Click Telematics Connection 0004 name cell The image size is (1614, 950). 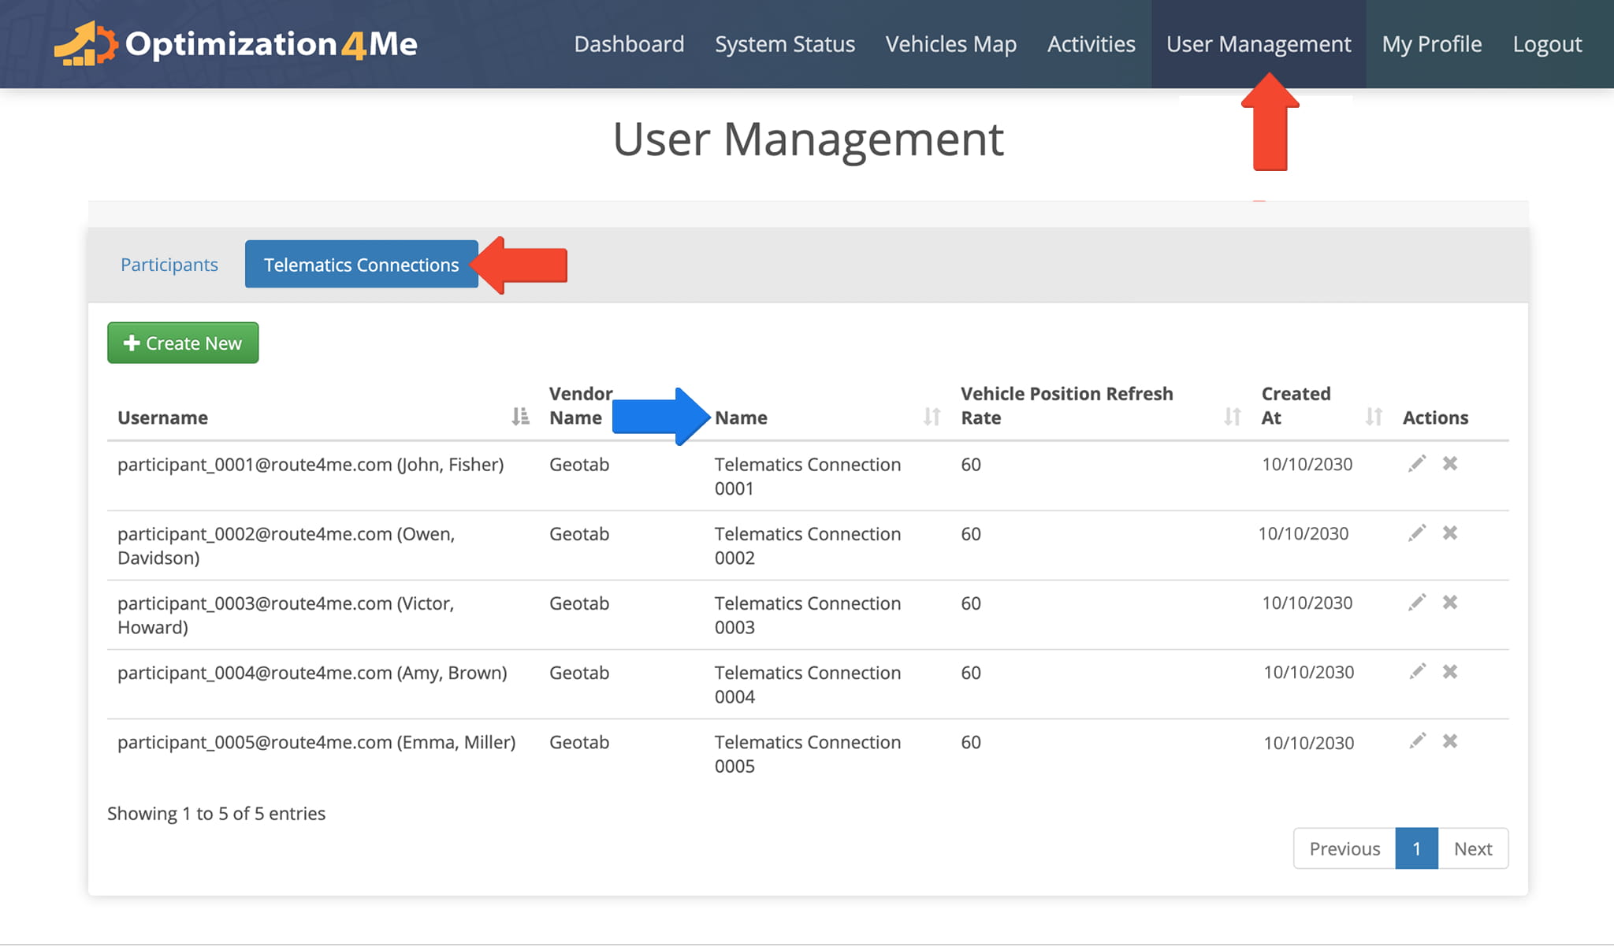[x=808, y=685]
